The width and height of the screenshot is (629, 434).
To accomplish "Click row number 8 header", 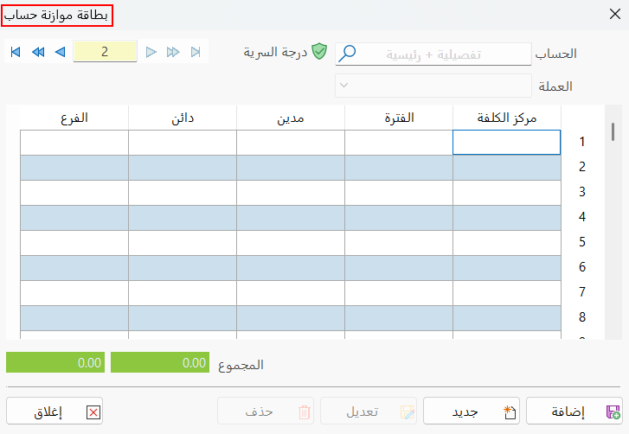I will [582, 318].
